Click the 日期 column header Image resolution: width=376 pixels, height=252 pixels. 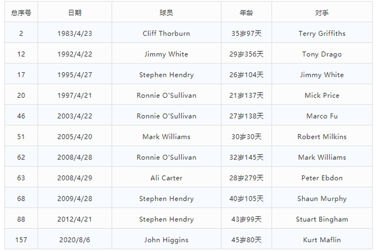[x=75, y=12]
